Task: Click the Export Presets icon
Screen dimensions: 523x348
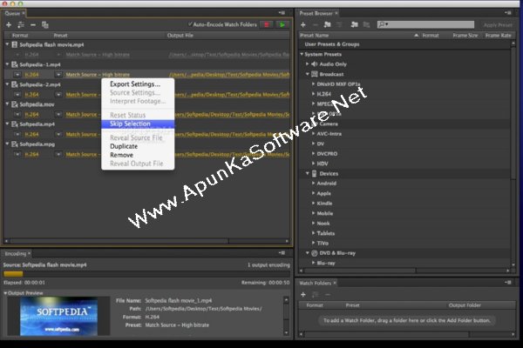Action: 366,24
